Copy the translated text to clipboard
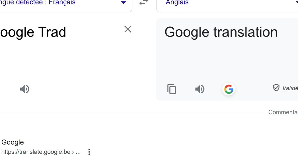This screenshot has width=298, height=159. click(x=172, y=89)
